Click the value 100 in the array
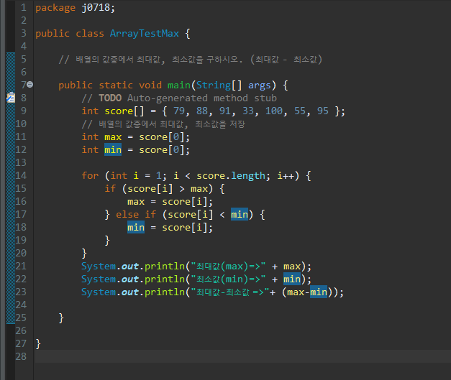The image size is (451, 380). pyautogui.click(x=274, y=111)
